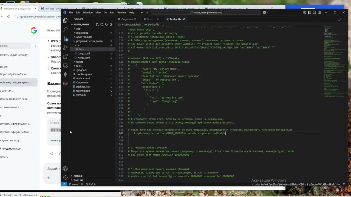Open the File menu
351x197 pixels.
[71, 12]
